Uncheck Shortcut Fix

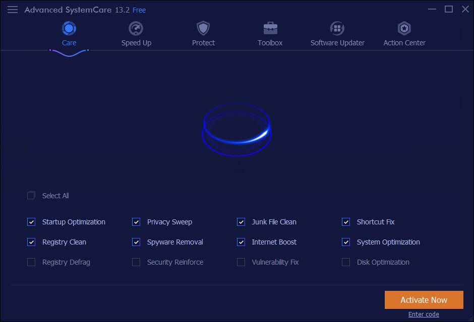[x=346, y=222]
